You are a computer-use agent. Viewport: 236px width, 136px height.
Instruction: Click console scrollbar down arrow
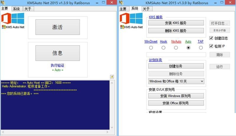tap(112, 127)
